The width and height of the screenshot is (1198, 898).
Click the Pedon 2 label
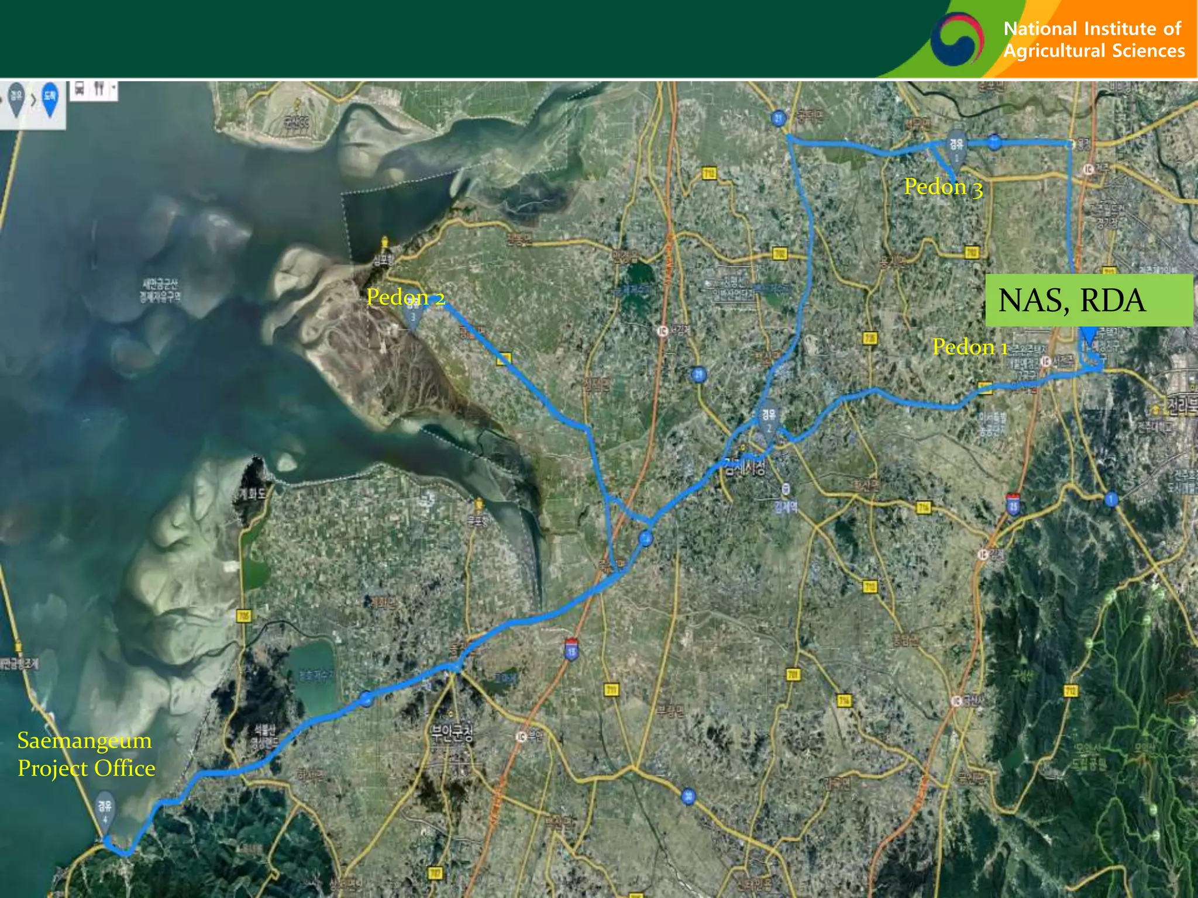click(406, 298)
